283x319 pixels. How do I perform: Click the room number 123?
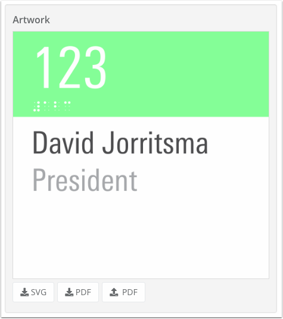(71, 67)
